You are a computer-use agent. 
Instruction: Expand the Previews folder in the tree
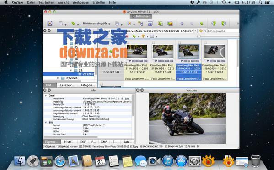coord(58,78)
